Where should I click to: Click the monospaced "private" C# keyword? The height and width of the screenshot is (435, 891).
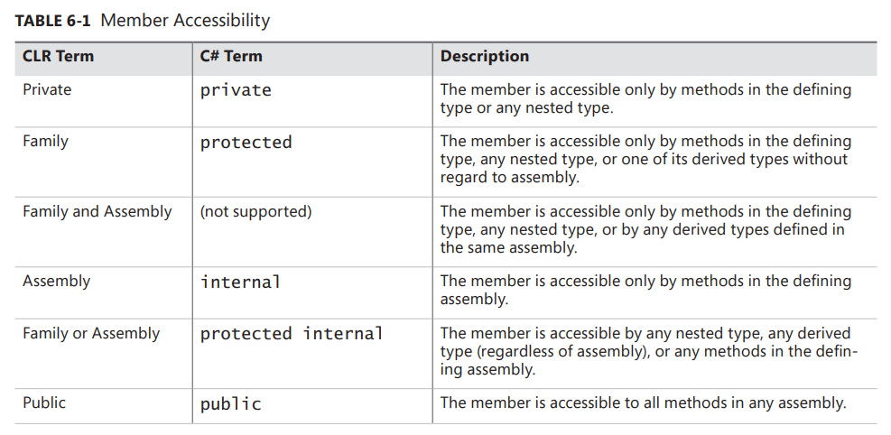(236, 90)
